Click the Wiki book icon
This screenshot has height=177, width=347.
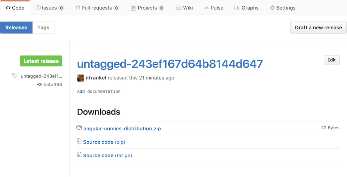click(179, 8)
